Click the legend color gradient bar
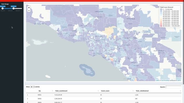 pos(161,18)
